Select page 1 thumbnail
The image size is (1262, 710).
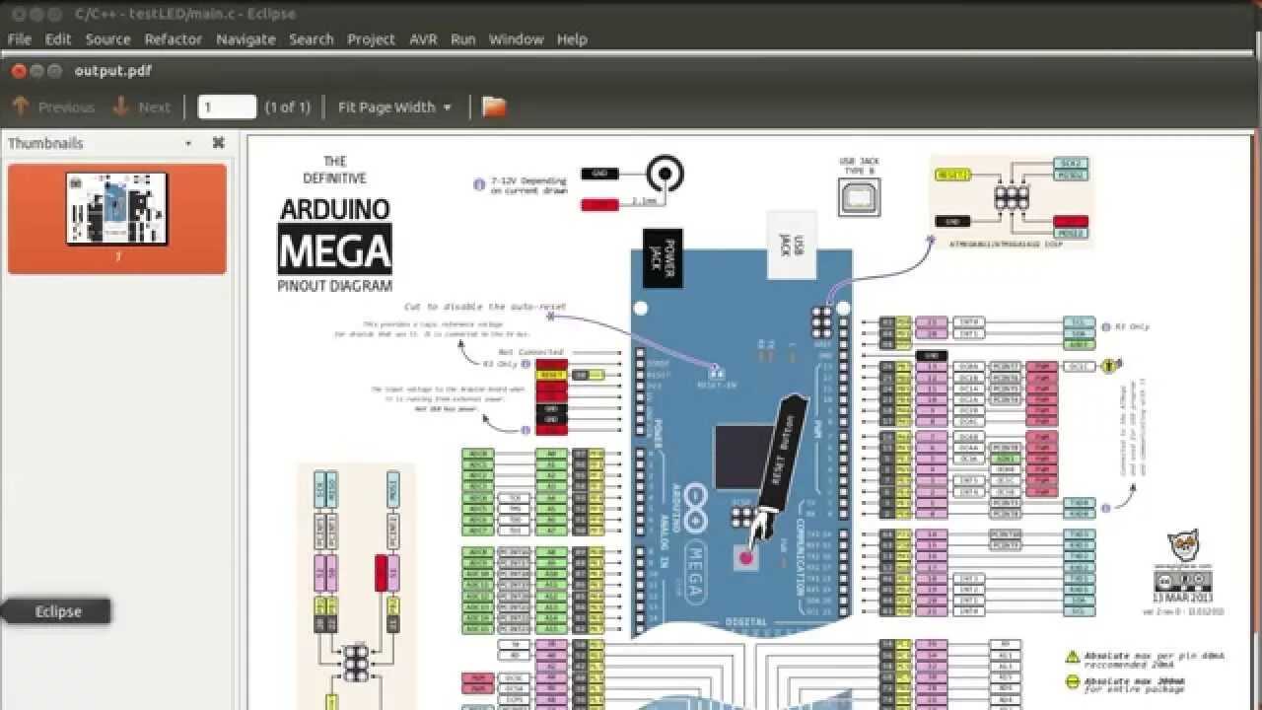tap(117, 218)
